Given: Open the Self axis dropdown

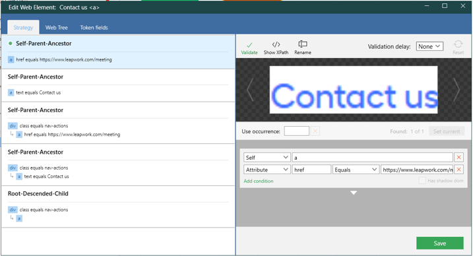Looking at the screenshot, I should pos(267,158).
